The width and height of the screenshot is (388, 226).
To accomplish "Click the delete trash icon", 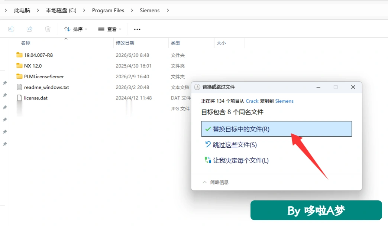I will tap(48, 29).
